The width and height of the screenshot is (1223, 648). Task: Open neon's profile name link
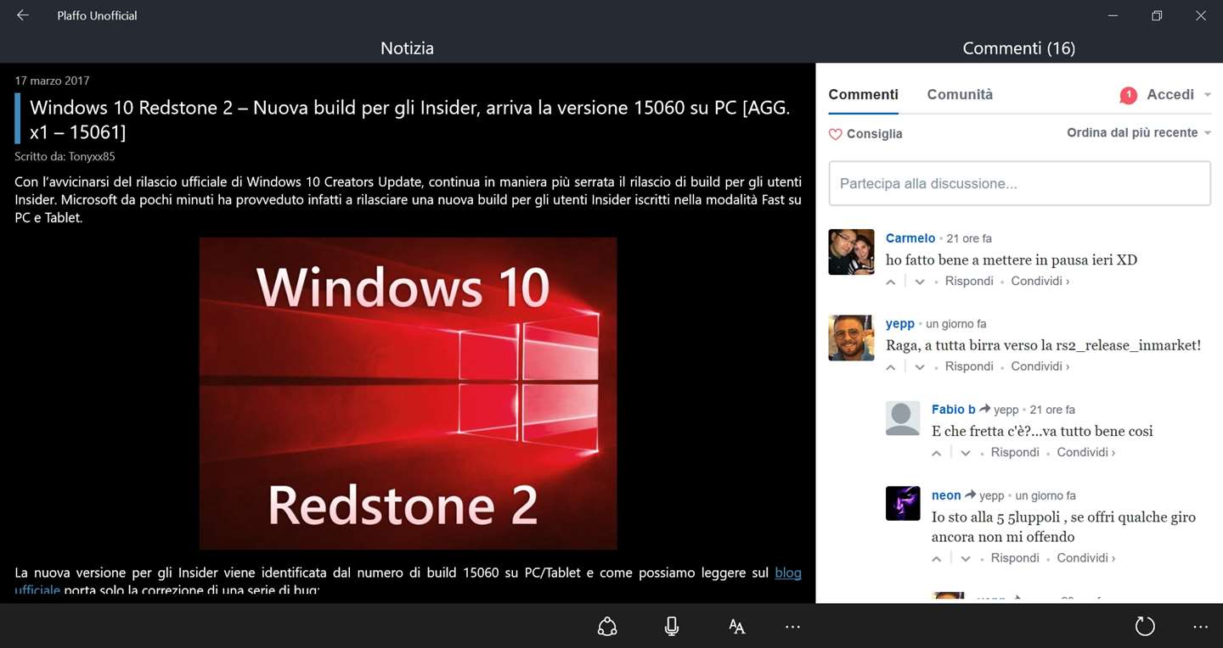point(946,495)
